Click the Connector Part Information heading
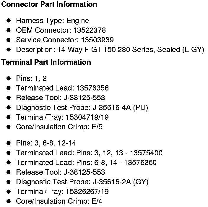 coord(49,4)
